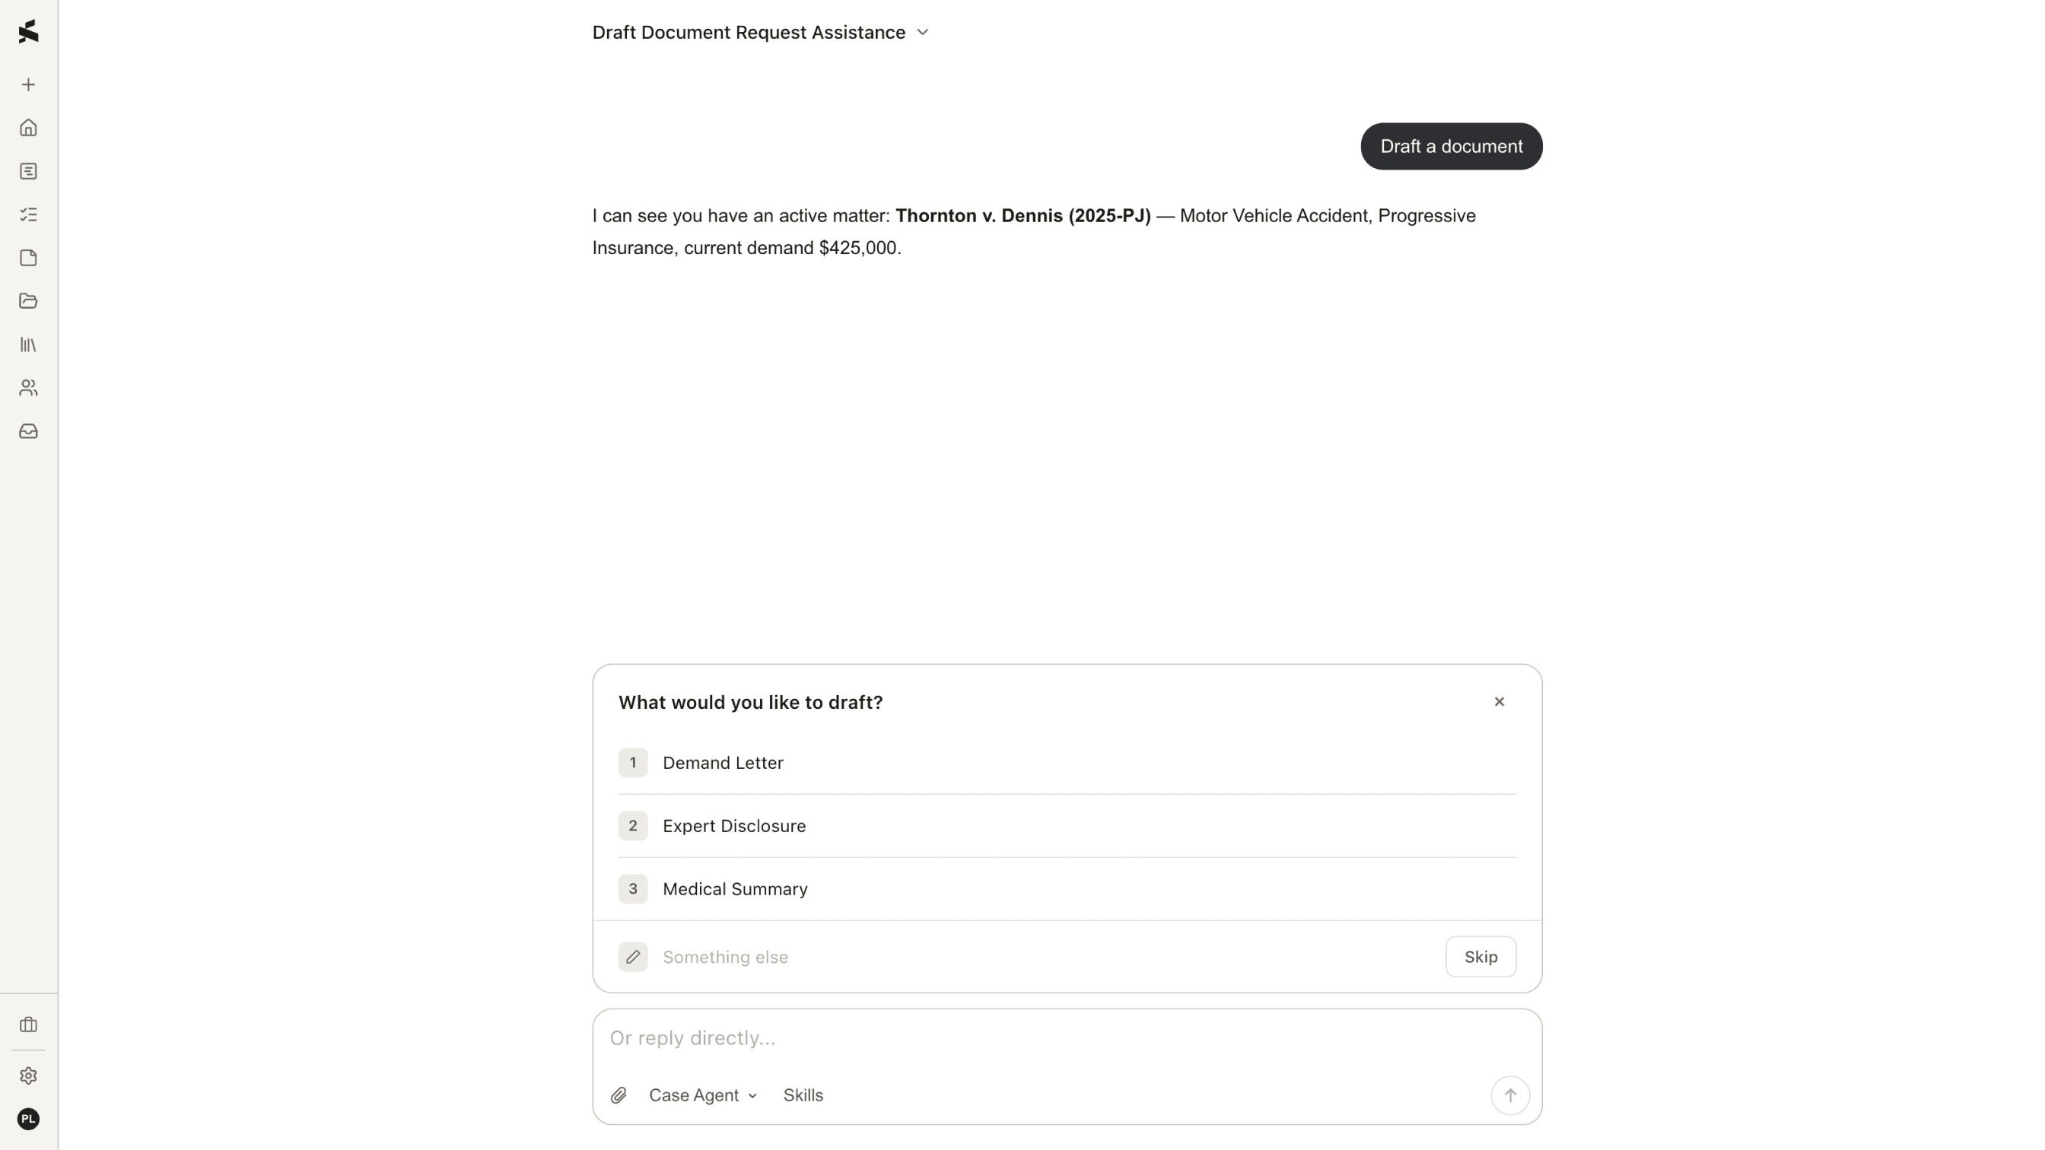The height and width of the screenshot is (1150, 2045).
Task: Select option 2 Expert Disclosure
Action: [1067, 826]
